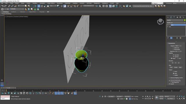
Task: Select the Grid capping radio button
Action: coord(178,58)
